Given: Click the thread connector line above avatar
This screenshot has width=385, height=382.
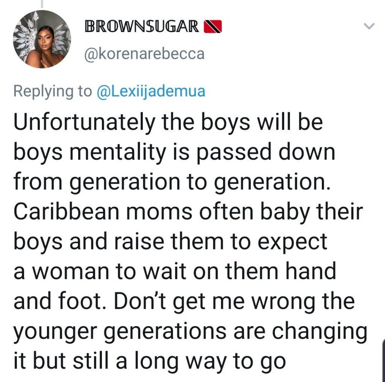Looking at the screenshot, I should point(42,4).
